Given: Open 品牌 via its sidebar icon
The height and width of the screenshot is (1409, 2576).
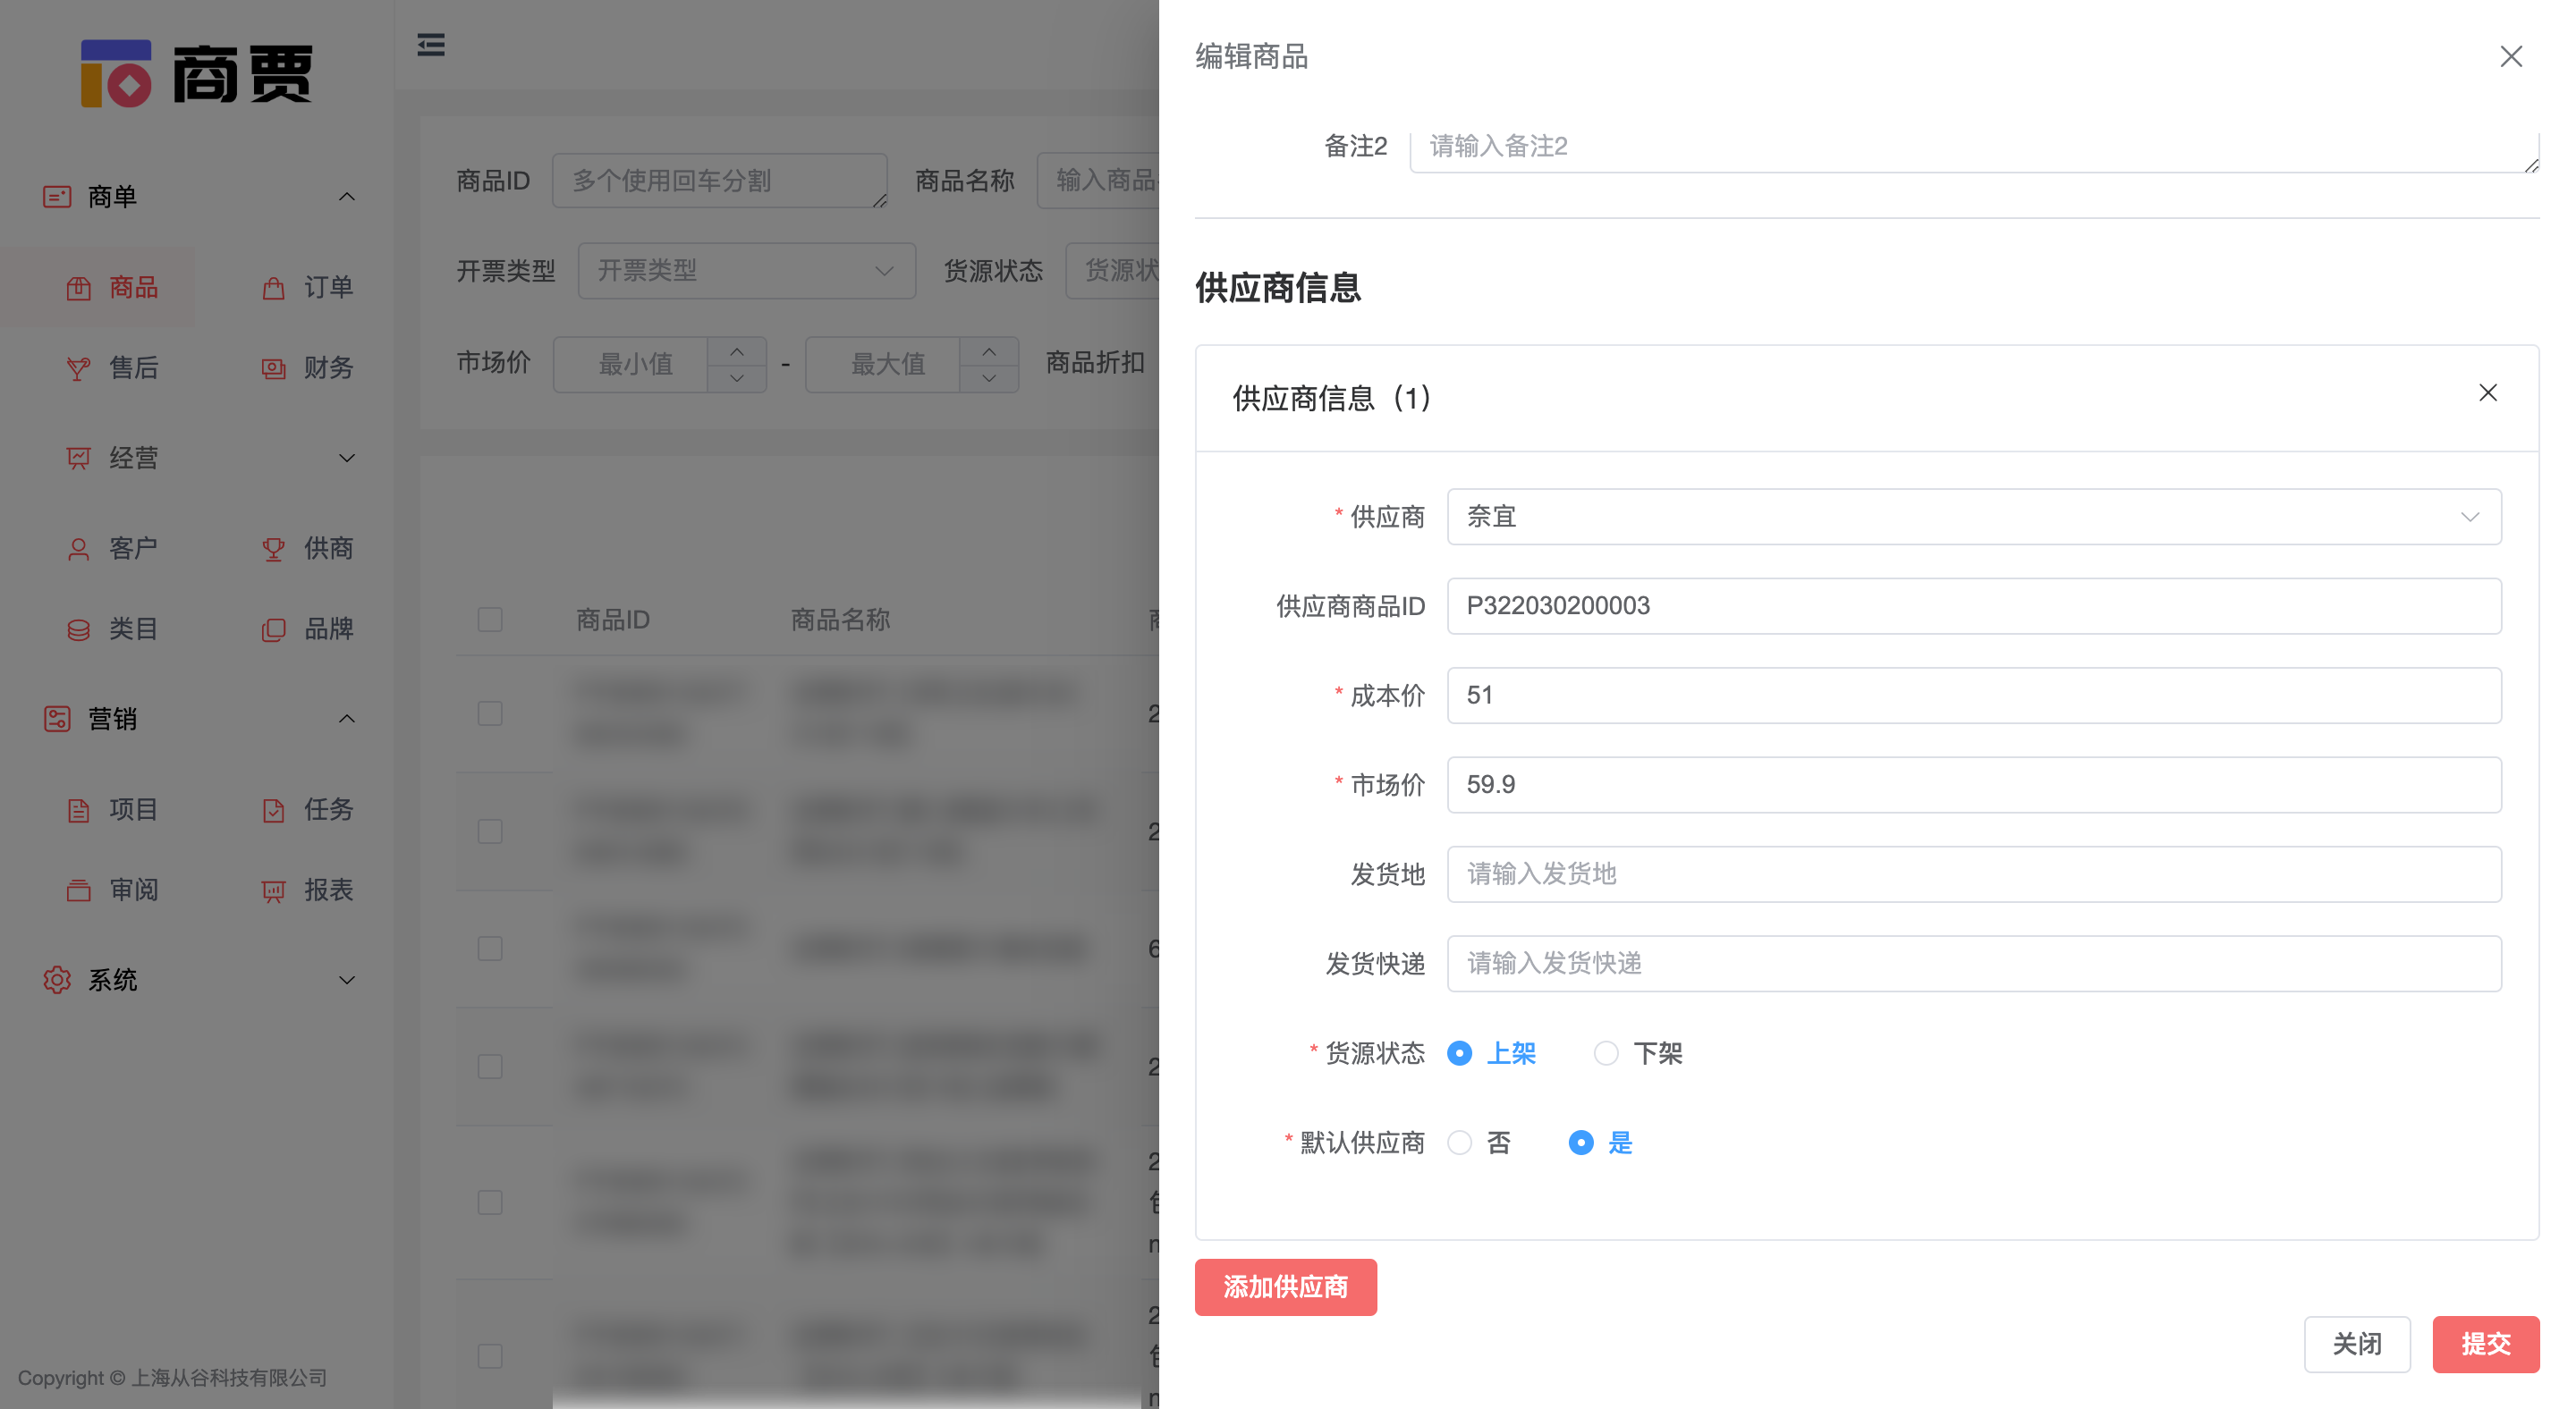Looking at the screenshot, I should click(272, 629).
